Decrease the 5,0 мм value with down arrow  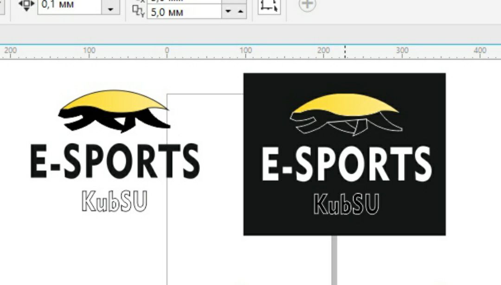228,12
